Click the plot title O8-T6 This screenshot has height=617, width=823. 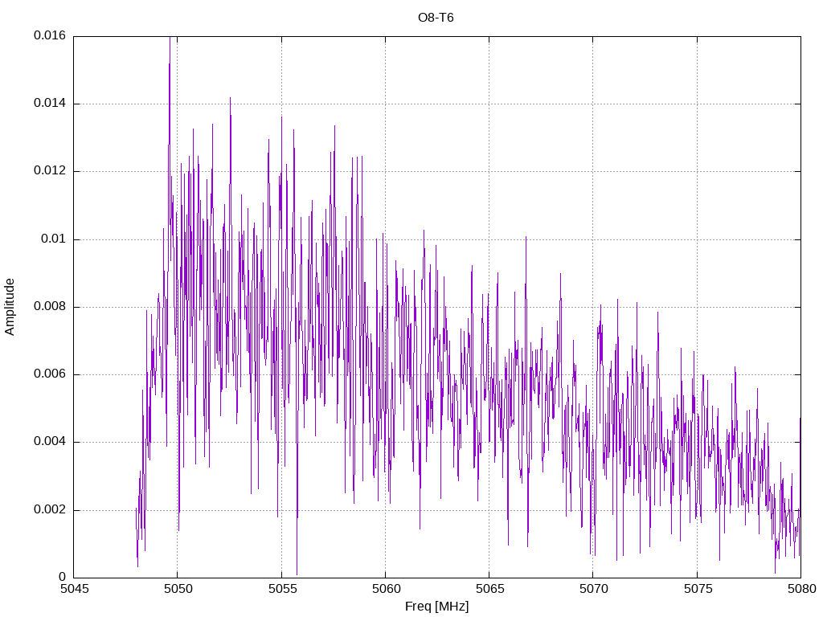tap(436, 17)
